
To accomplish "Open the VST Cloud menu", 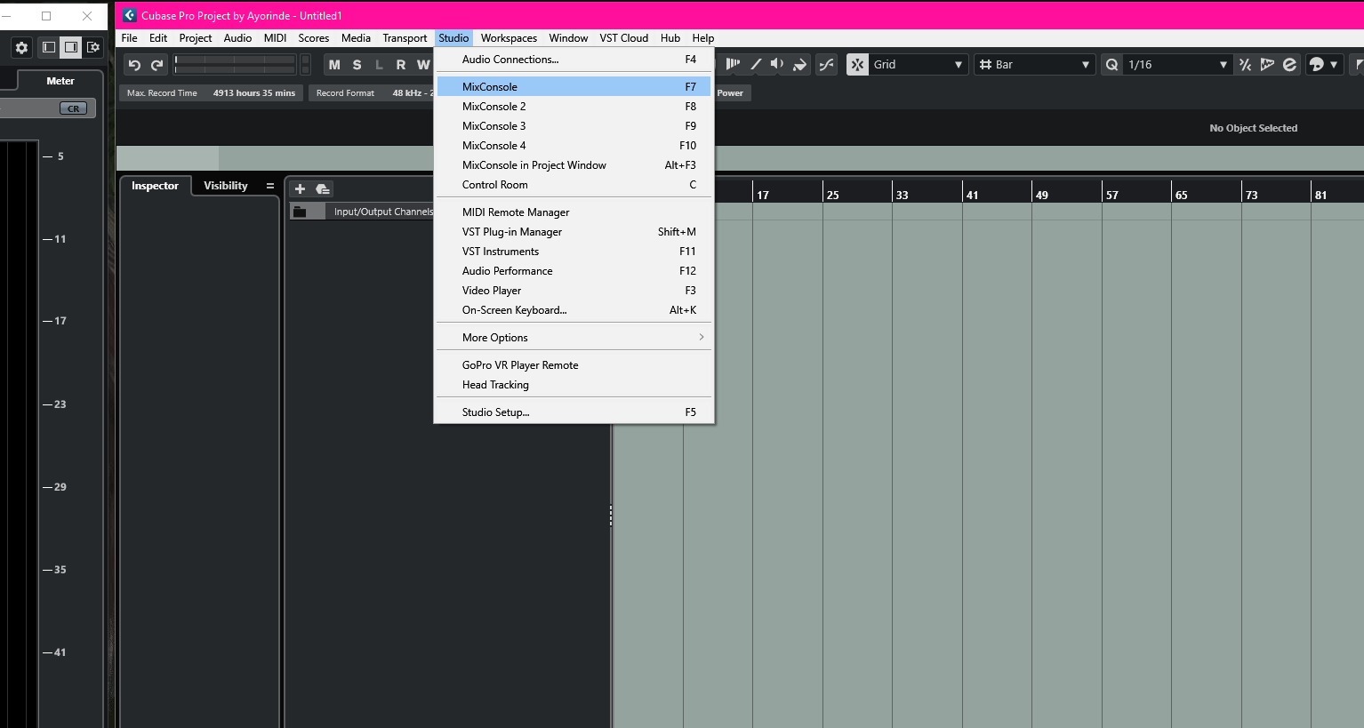I will pyautogui.click(x=623, y=38).
